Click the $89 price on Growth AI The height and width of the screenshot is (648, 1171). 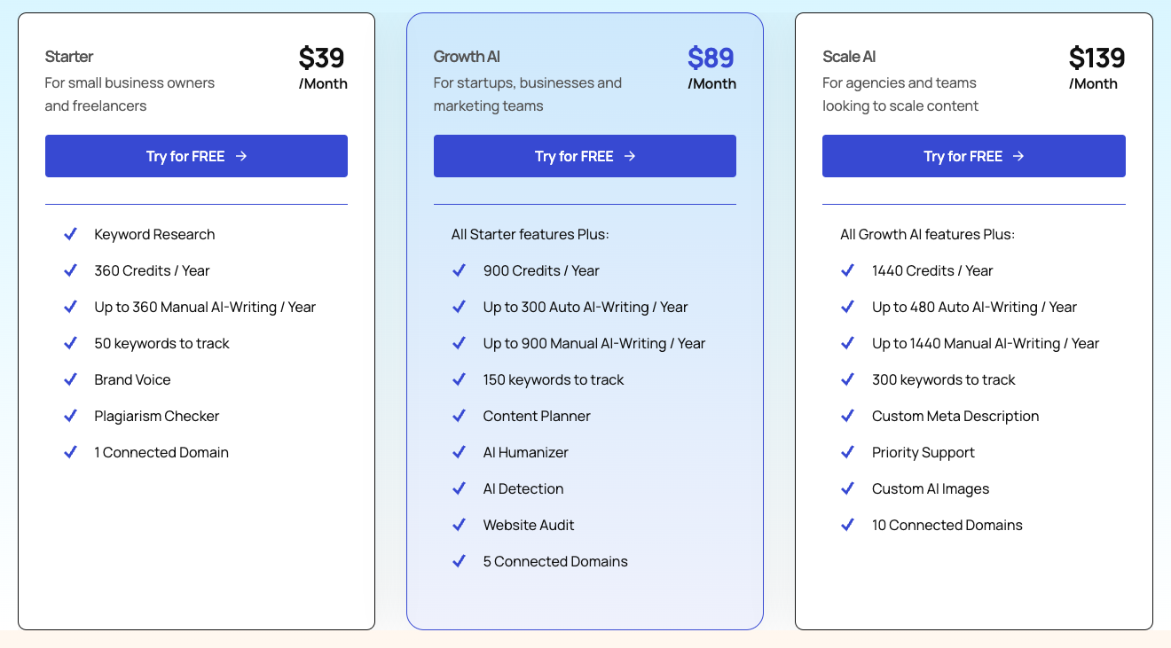tap(711, 59)
